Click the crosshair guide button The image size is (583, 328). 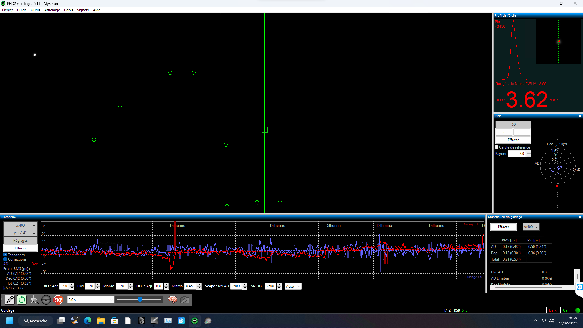coord(46,300)
